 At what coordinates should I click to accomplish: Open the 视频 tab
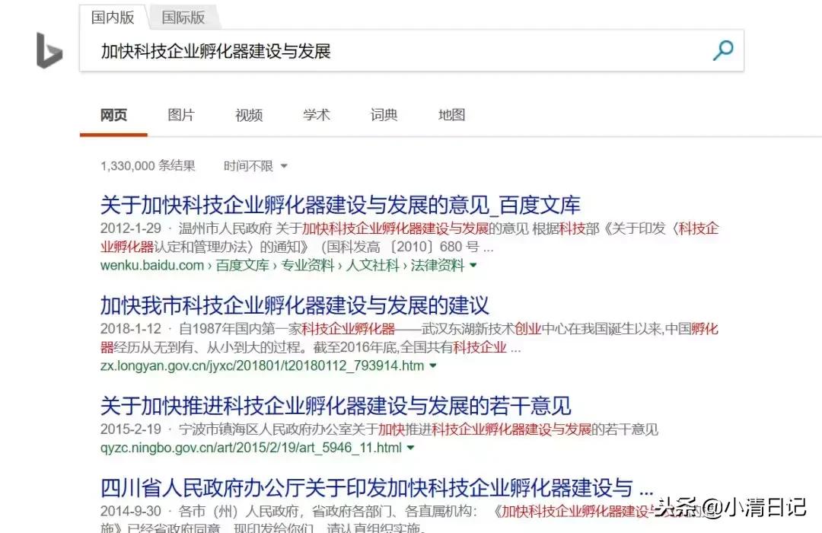coord(248,114)
